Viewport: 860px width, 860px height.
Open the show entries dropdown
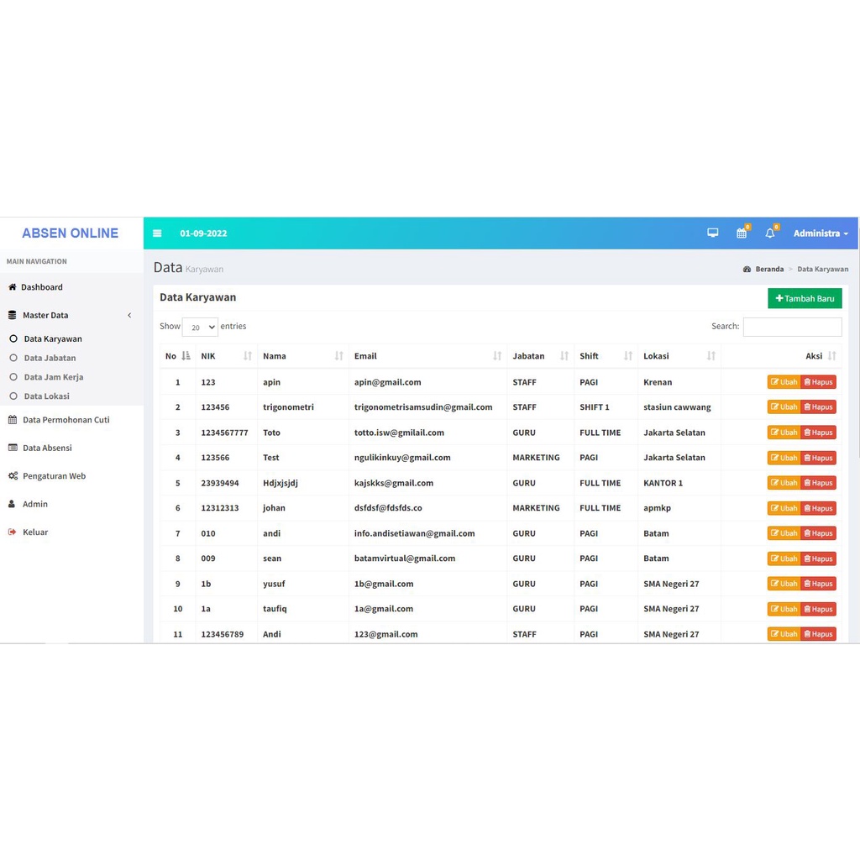[200, 327]
